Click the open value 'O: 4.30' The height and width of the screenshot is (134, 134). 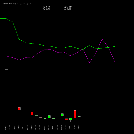[x=46, y=9]
